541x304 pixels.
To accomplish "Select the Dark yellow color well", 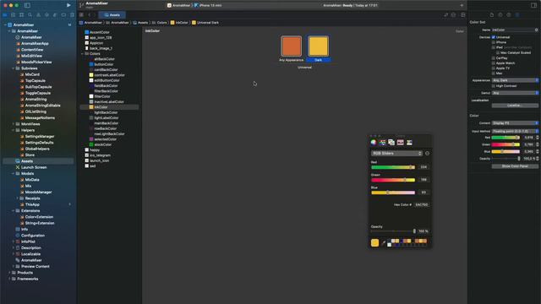I will pos(318,46).
